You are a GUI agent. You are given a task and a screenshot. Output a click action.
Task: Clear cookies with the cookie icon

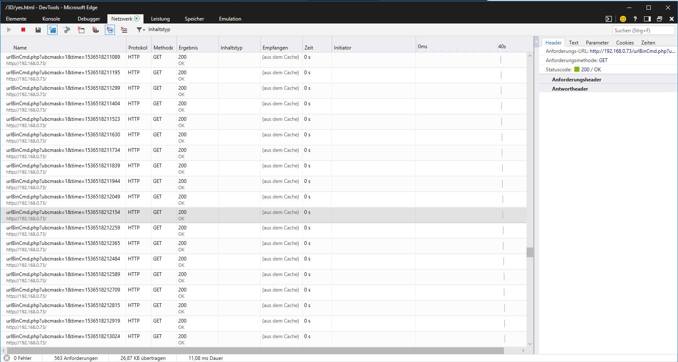click(96, 30)
